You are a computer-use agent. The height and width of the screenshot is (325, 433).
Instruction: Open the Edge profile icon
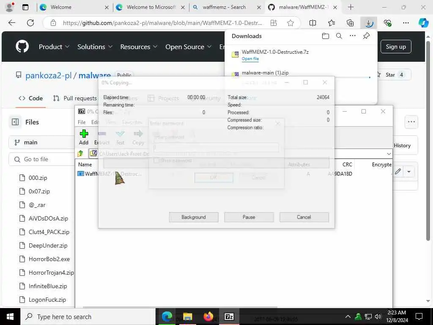click(10, 7)
